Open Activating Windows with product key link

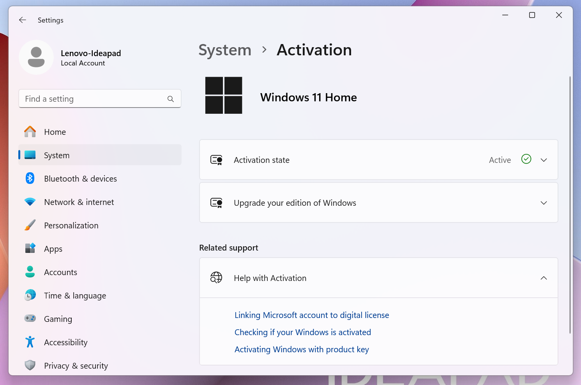pyautogui.click(x=302, y=349)
